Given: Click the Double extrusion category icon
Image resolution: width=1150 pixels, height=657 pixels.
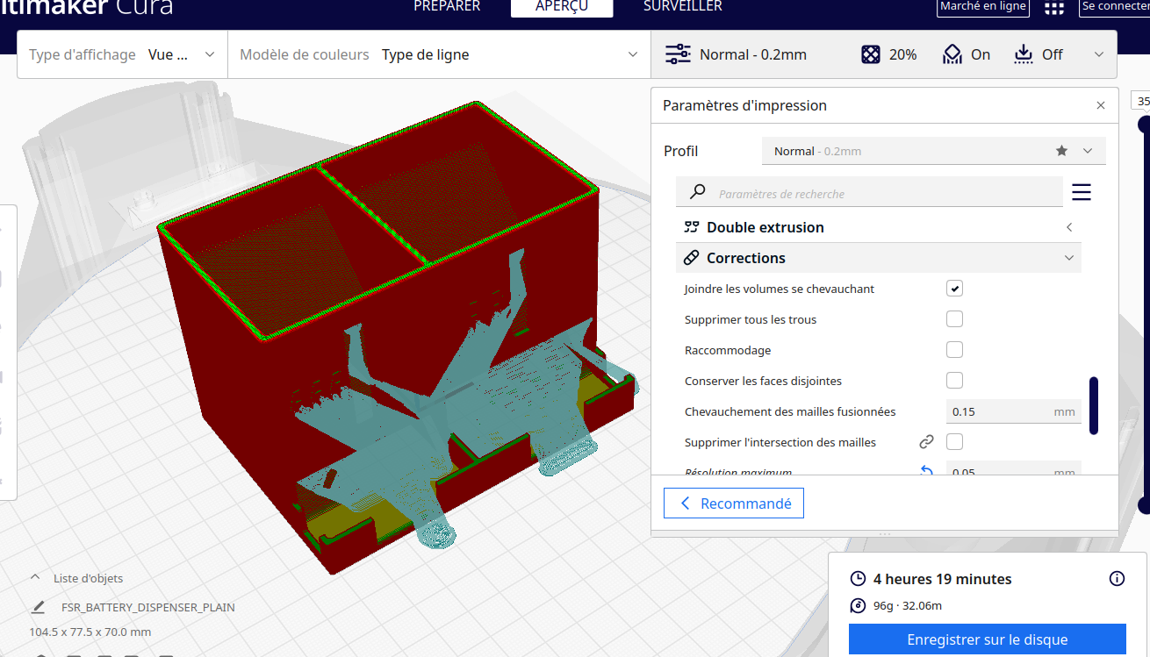Looking at the screenshot, I should click(x=692, y=227).
